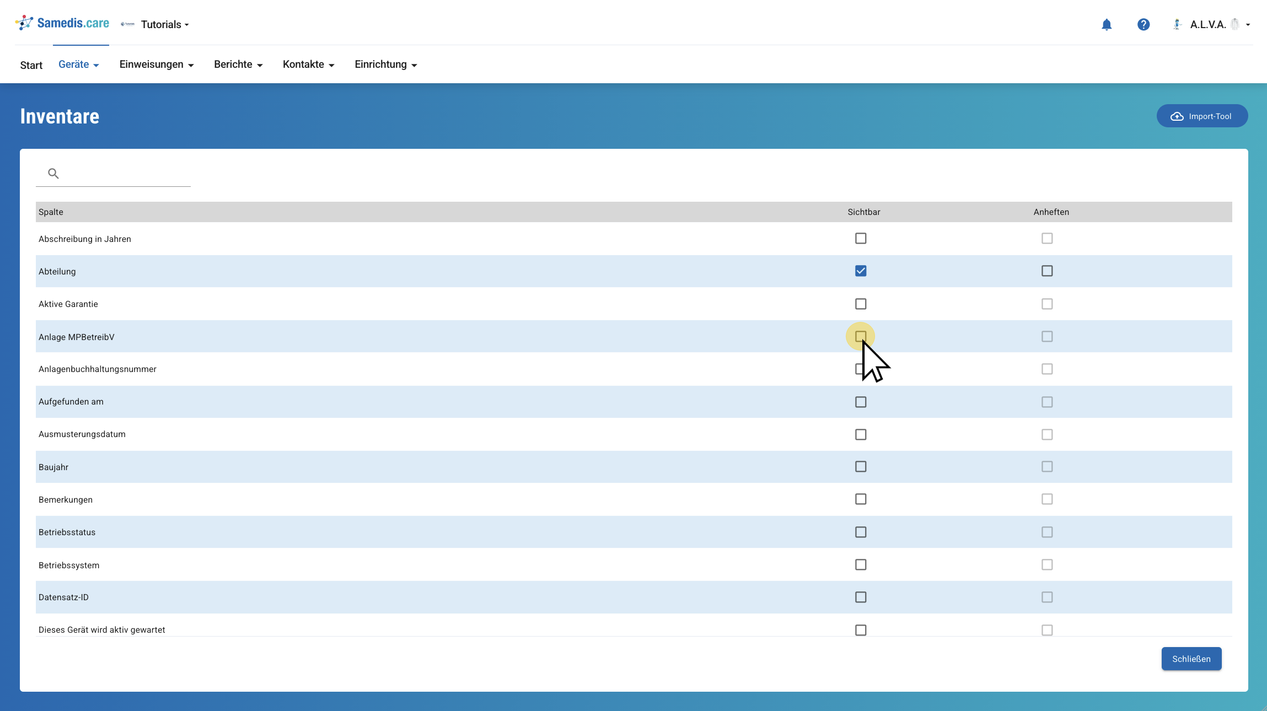Open the Geräte menu
This screenshot has height=711, width=1267.
click(x=79, y=64)
